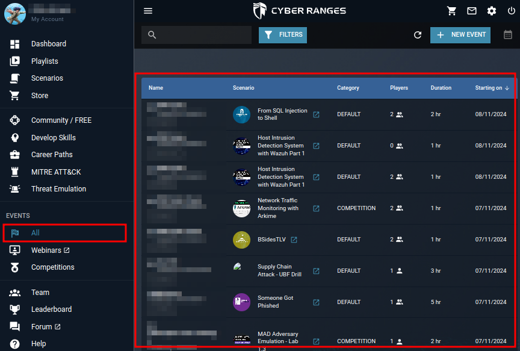Open the messages envelope icon
The width and height of the screenshot is (520, 351).
(x=472, y=10)
